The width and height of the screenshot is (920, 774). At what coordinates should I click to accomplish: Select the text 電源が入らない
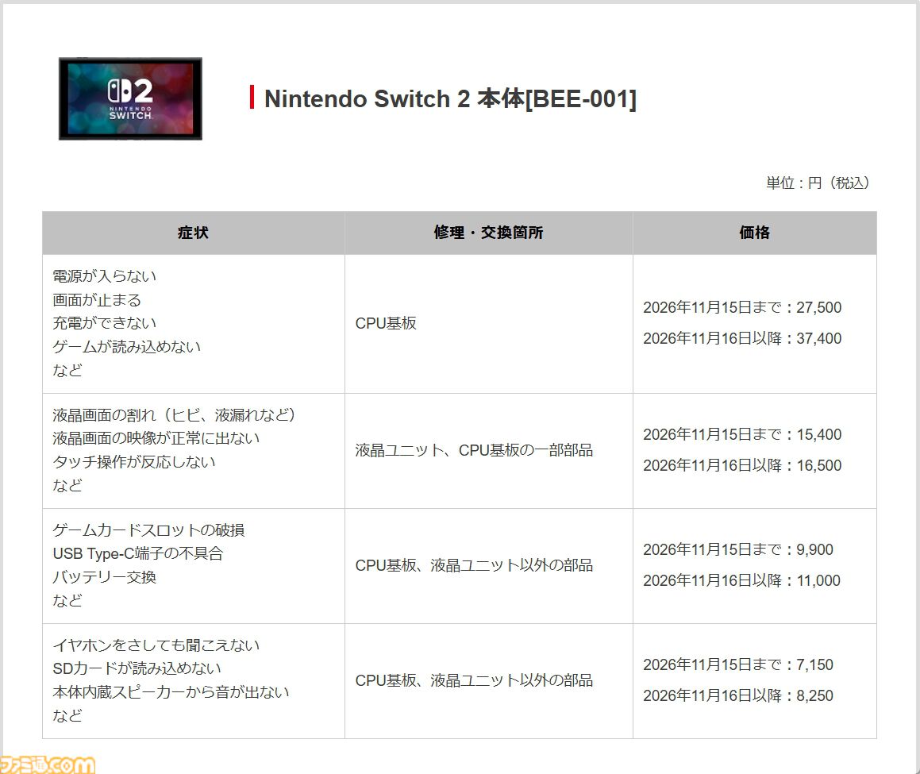pyautogui.click(x=105, y=276)
